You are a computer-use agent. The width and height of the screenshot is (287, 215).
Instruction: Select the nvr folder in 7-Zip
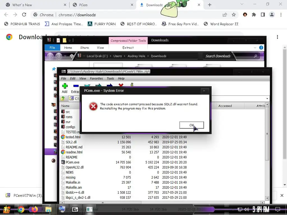point(68,122)
